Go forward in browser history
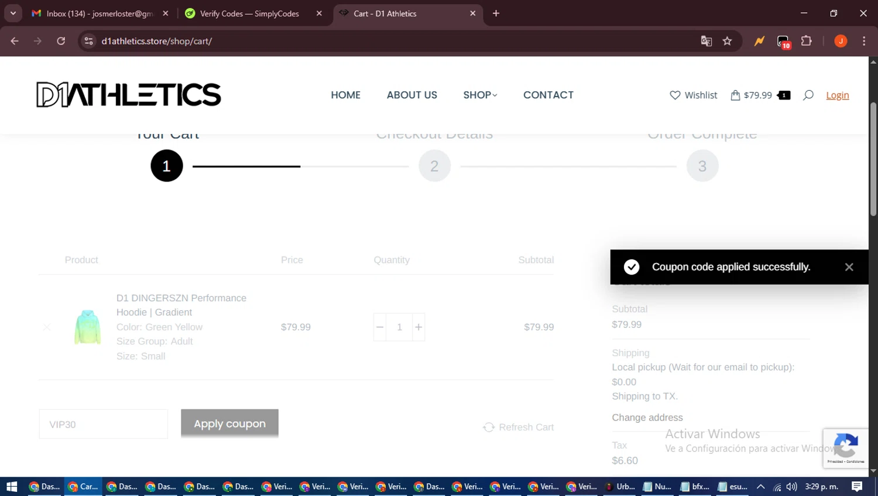 click(37, 41)
